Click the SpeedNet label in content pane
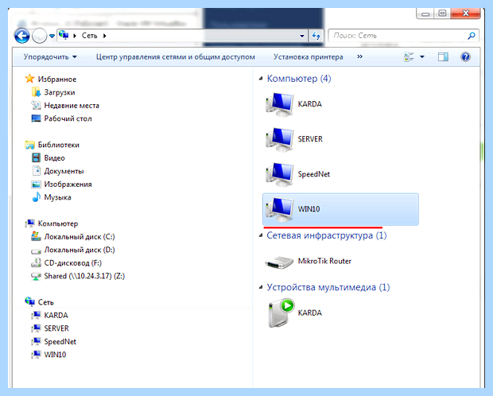Viewport: 493px width, 396px height. pyautogui.click(x=314, y=174)
